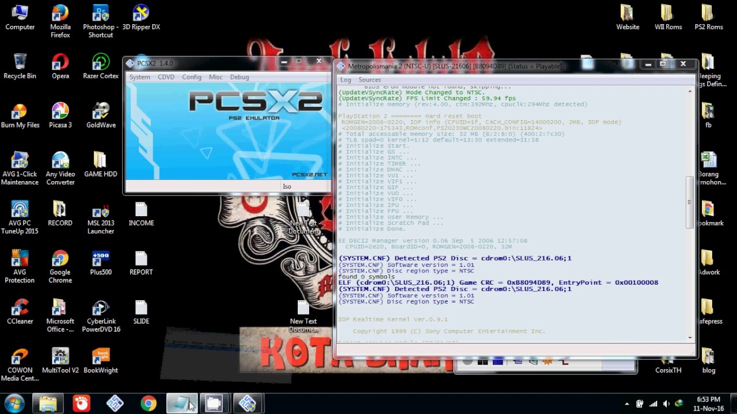Viewport: 737px width, 414px height.
Task: Show hidden system tray icons
Action: tap(627, 404)
